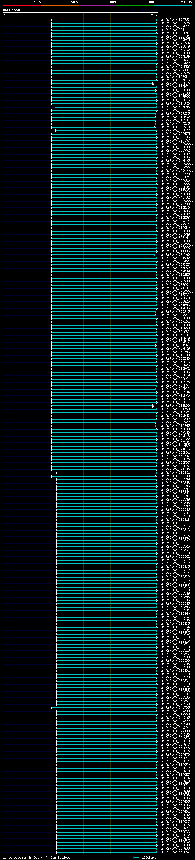
Task: Select hit label UniRef100_Q2UVI0
Action: pyautogui.click(x=175, y=127)
